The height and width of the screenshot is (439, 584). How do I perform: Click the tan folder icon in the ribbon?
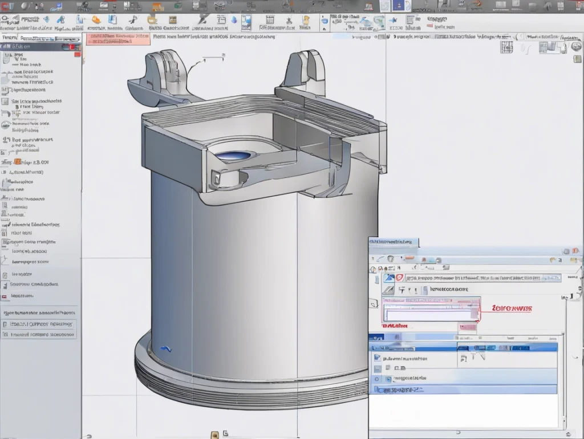pyautogui.click(x=152, y=20)
